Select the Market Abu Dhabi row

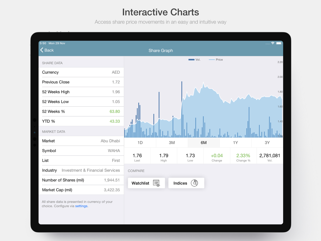click(x=81, y=141)
